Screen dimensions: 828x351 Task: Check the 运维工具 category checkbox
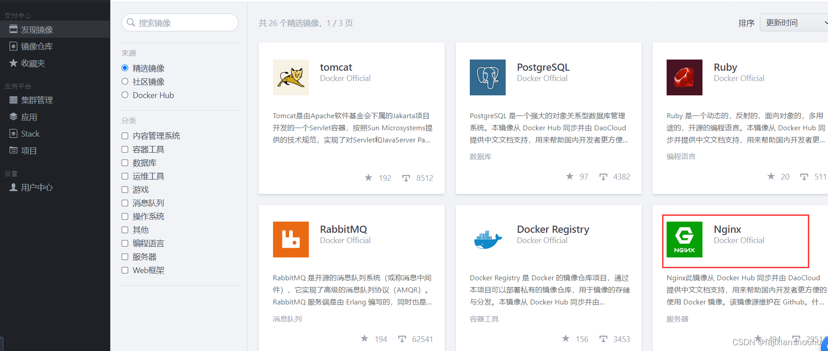(x=125, y=176)
